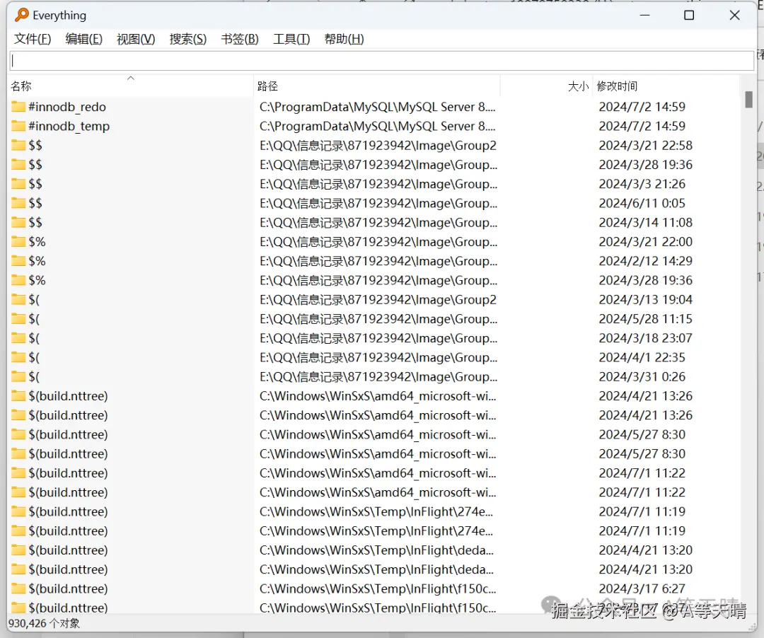
Task: Click the sort arrow above 名称 column
Action: pos(131,78)
